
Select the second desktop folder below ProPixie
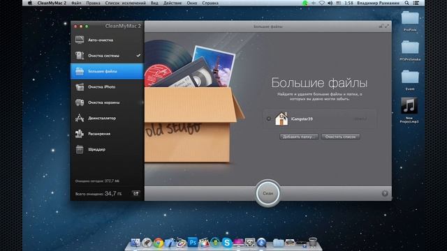pos(410,50)
